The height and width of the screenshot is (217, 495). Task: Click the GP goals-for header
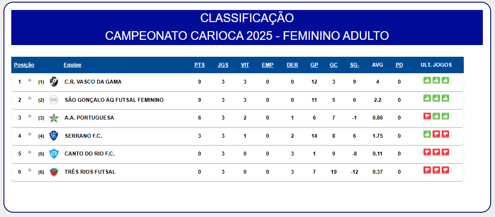[x=314, y=65]
